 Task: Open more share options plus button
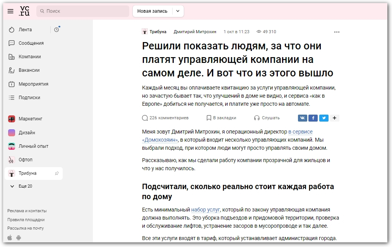334,118
